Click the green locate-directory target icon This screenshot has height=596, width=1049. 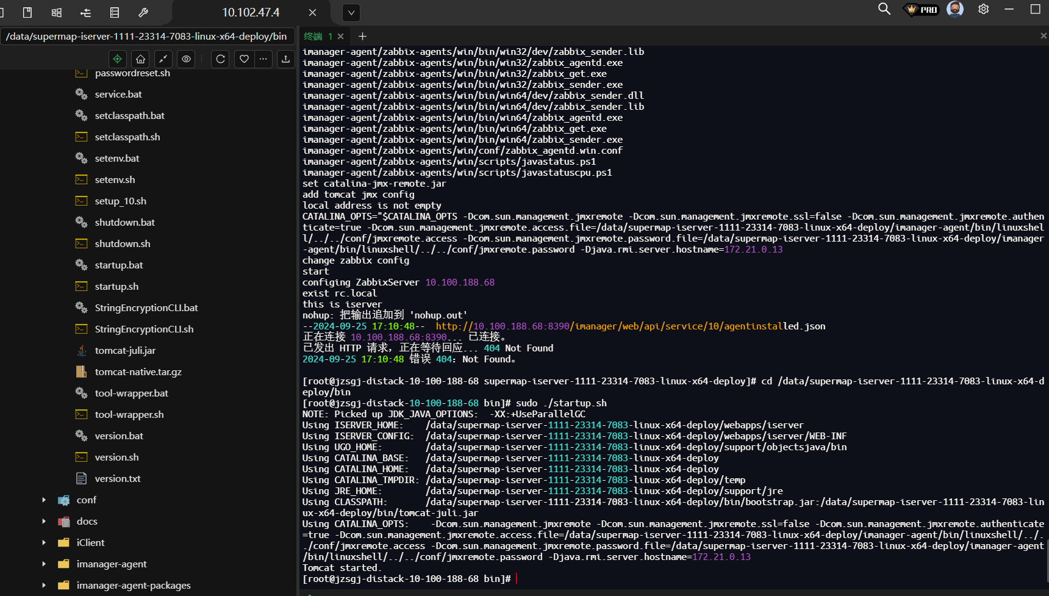tap(117, 59)
